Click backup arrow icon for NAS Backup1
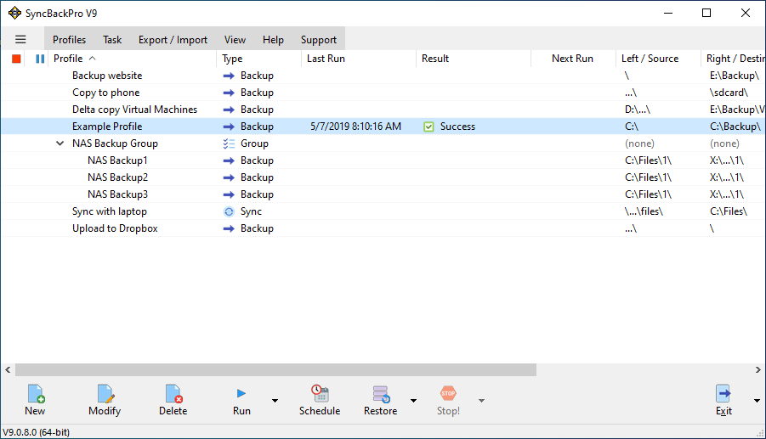Image resolution: width=766 pixels, height=439 pixels. [x=229, y=160]
